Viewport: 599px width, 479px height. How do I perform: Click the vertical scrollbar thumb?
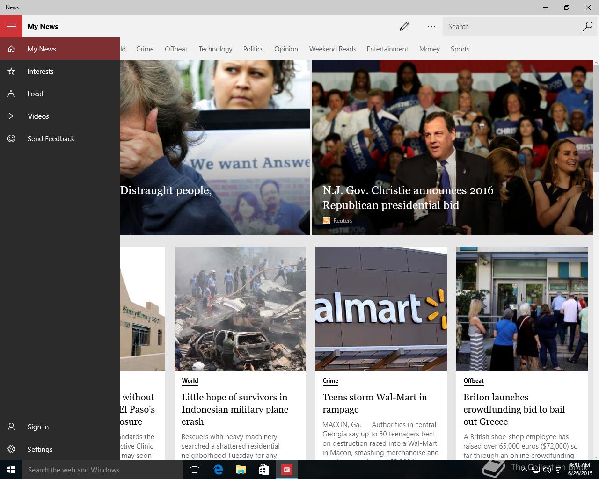pos(596,118)
